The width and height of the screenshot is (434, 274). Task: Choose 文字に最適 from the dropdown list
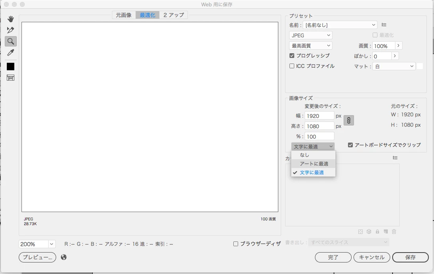313,172
